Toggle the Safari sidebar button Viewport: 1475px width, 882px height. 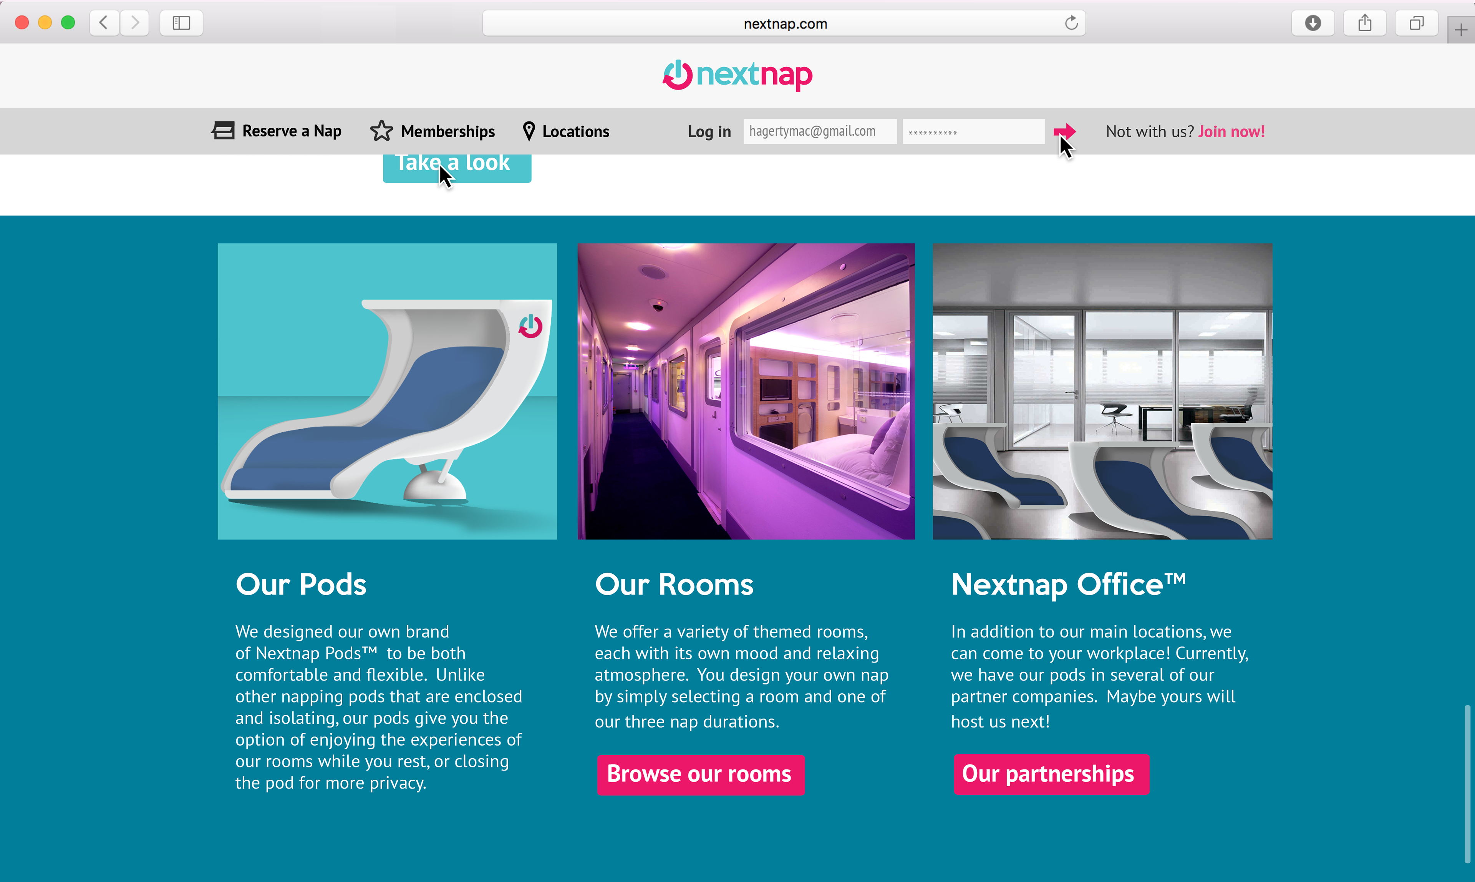[181, 23]
